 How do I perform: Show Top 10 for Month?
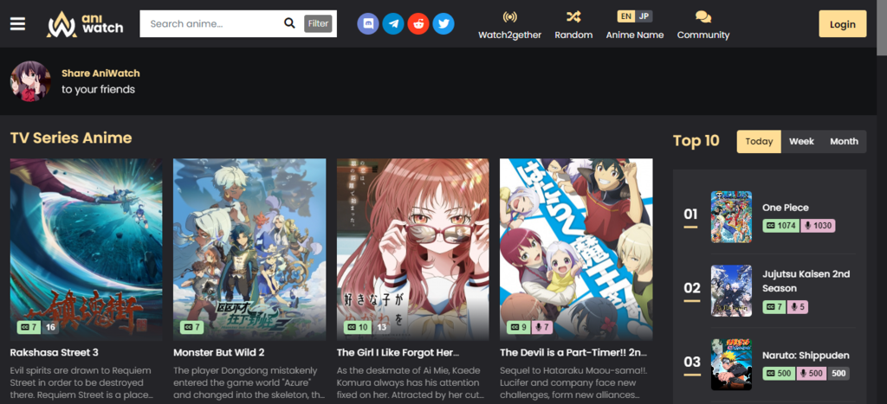click(844, 141)
